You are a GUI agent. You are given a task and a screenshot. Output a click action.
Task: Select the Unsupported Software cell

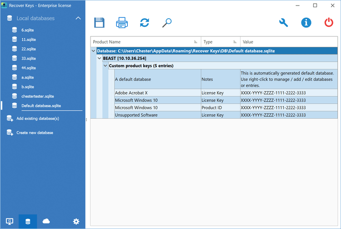click(158, 115)
